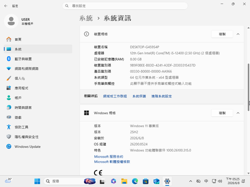Image resolution: width=250 pixels, height=187 pixels.
Task: Open 網域或工作群組 link
Action: click(115, 96)
